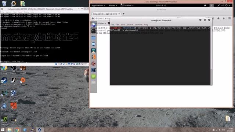
Task: Click 'Right Ctrl' host key indicator in metasploitable
Action: [84, 64]
